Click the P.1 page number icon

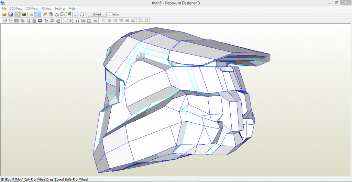coord(77,21)
